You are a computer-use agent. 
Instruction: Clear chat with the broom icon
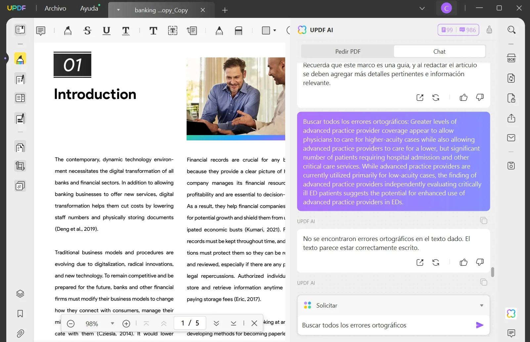pos(489,30)
